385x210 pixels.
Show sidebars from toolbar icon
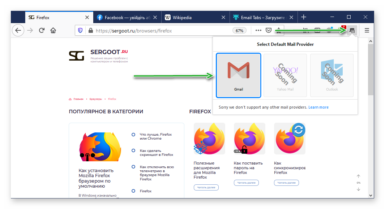[x=317, y=30]
